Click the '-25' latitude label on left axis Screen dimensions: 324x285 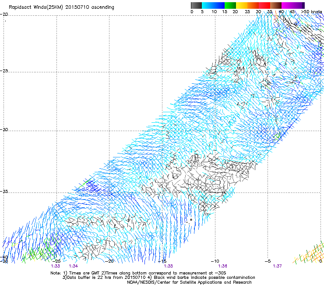4,71
